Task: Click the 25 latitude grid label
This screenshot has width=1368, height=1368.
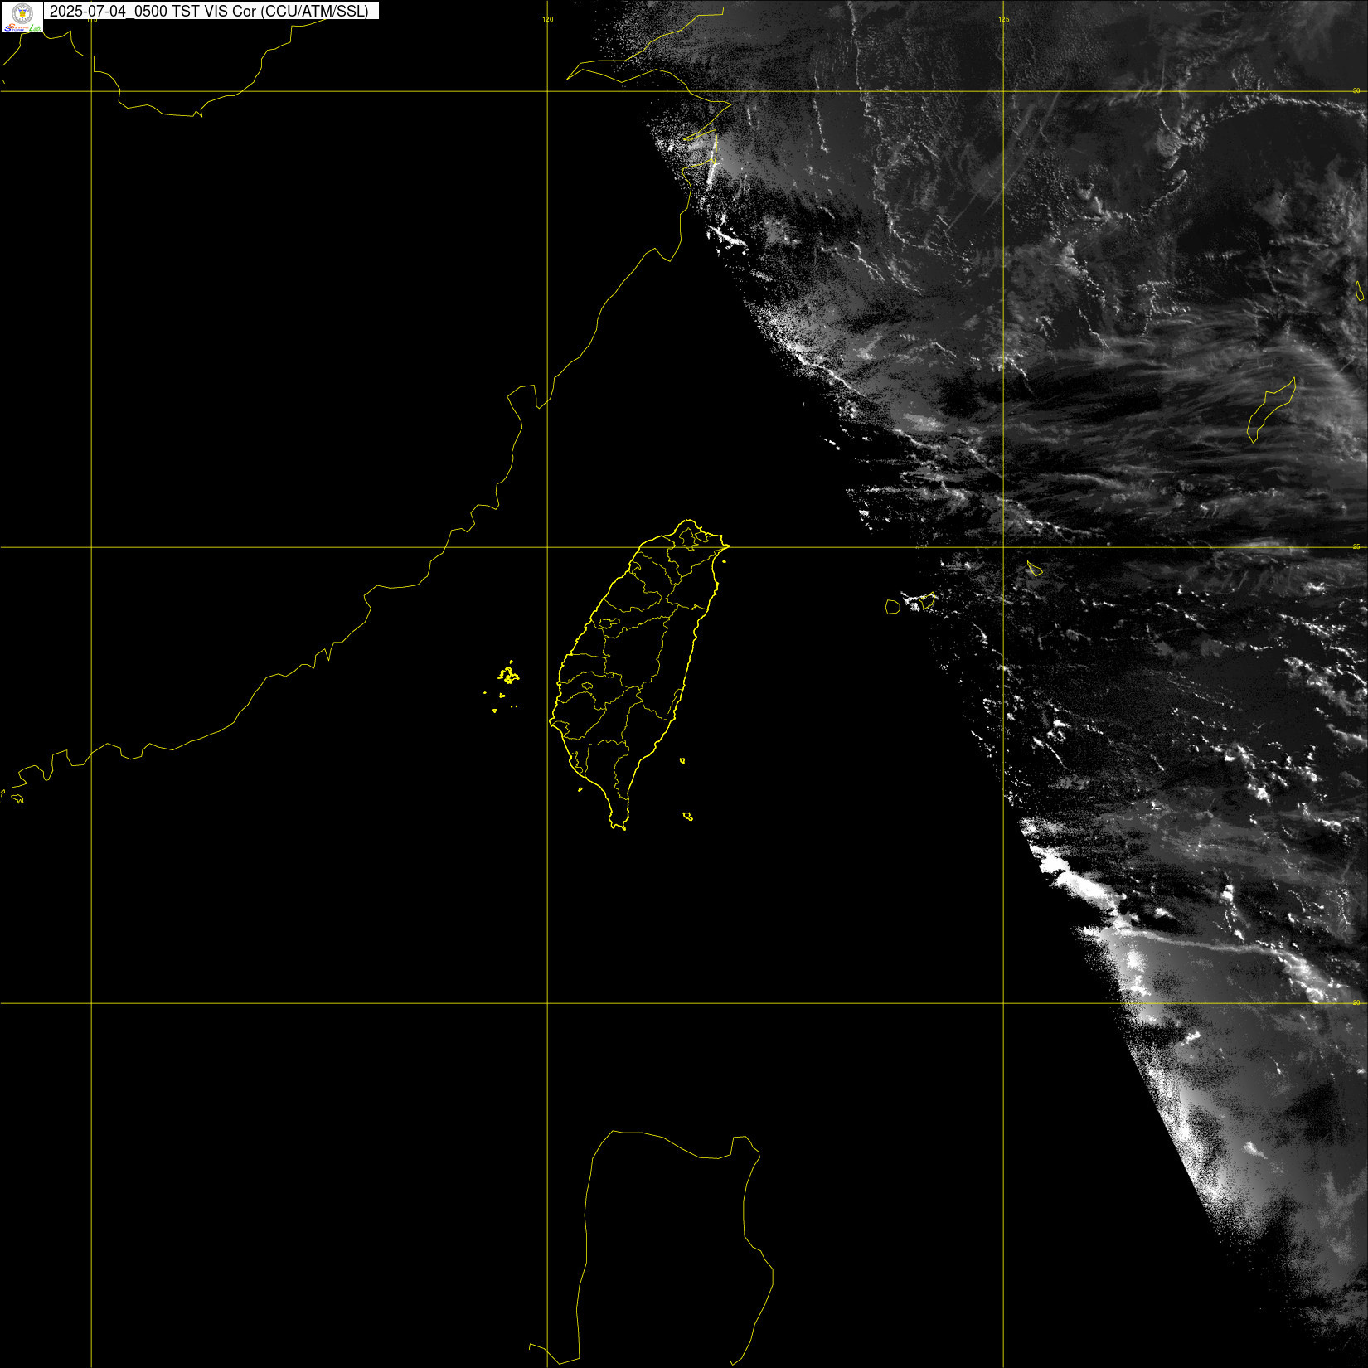Action: [1356, 546]
